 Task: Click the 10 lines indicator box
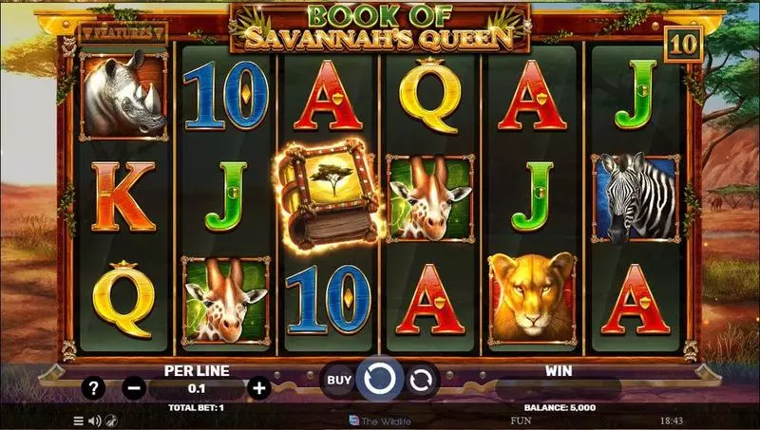pyautogui.click(x=683, y=45)
